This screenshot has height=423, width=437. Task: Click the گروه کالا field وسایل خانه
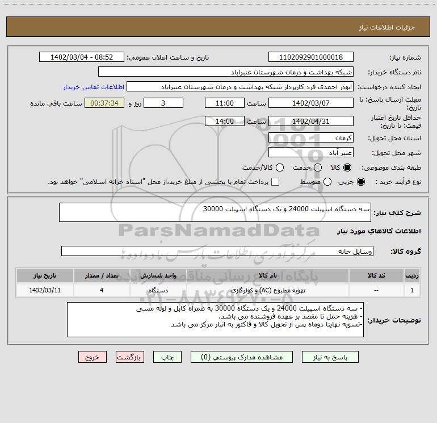(x=217, y=251)
